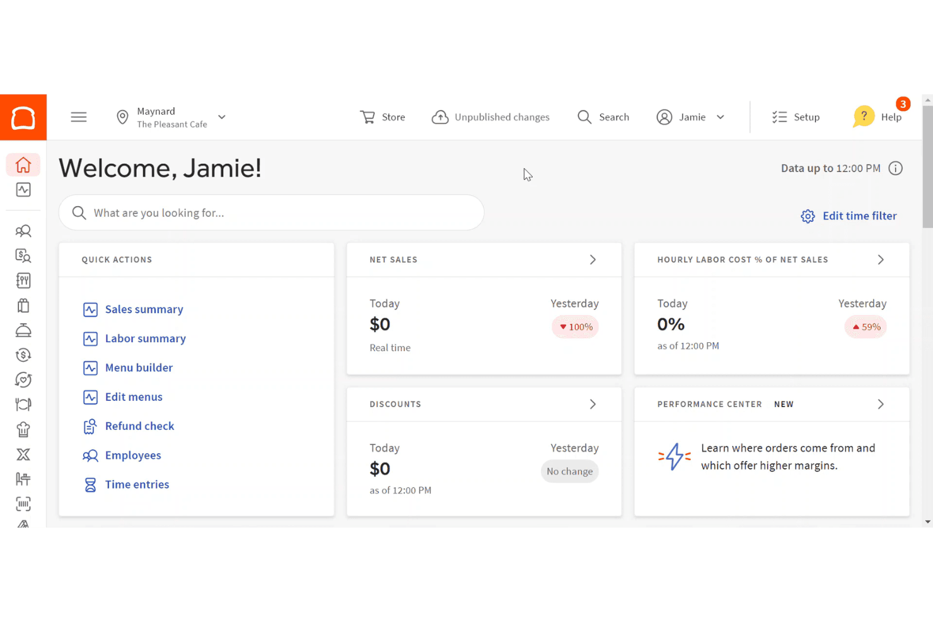This screenshot has width=933, height=622.
Task: Expand the Discounts card chevron
Action: (x=593, y=404)
